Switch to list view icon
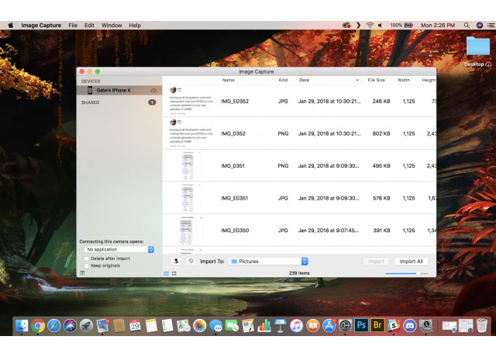The image size is (496, 357). (x=165, y=273)
